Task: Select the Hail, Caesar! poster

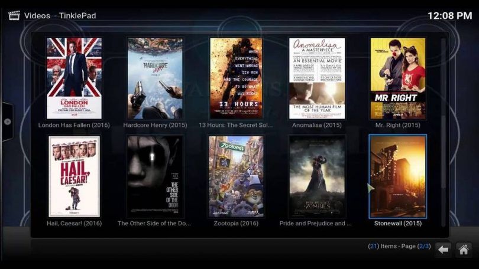Action: tap(74, 177)
